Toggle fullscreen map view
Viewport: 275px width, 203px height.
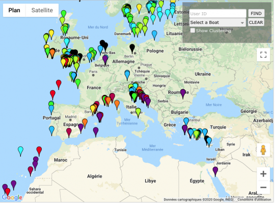[x=263, y=55]
